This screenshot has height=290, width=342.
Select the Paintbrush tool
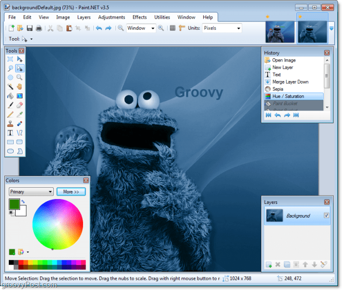point(10,105)
